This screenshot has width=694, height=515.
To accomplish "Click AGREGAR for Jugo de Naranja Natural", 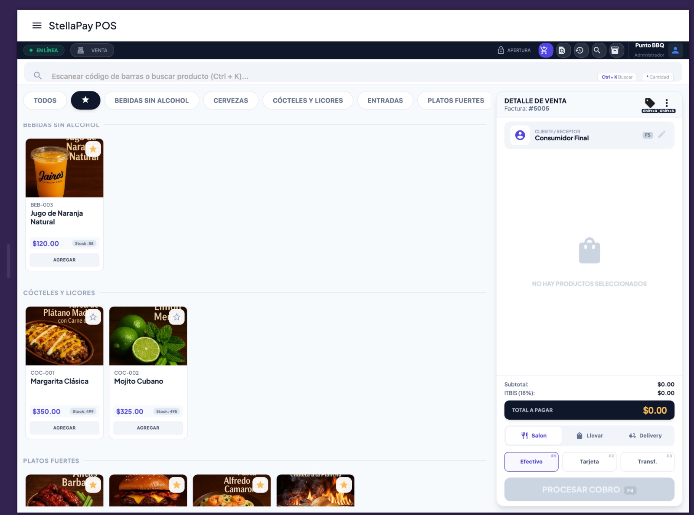I will [x=64, y=260].
